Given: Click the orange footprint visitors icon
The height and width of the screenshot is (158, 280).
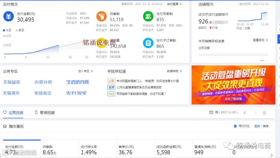Looking at the screenshot, I should [101, 16].
